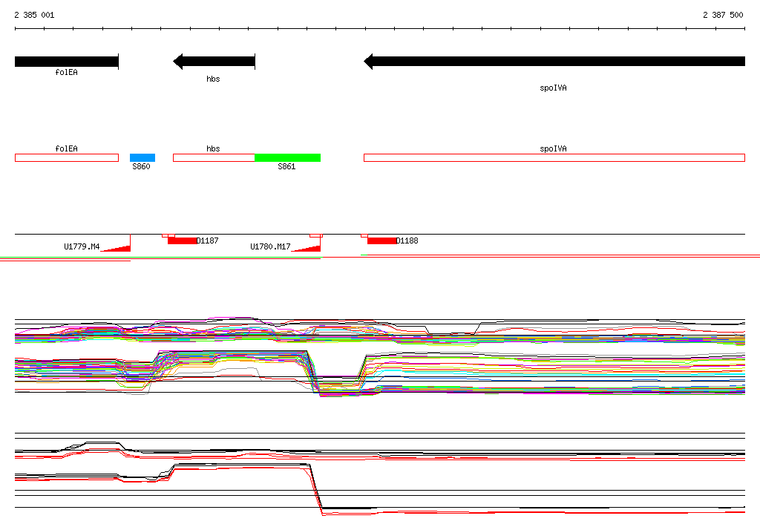Click the D1188 label text

coord(407,241)
